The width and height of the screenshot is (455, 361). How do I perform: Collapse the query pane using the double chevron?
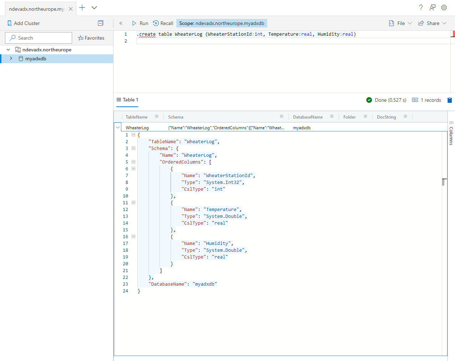pos(121,23)
